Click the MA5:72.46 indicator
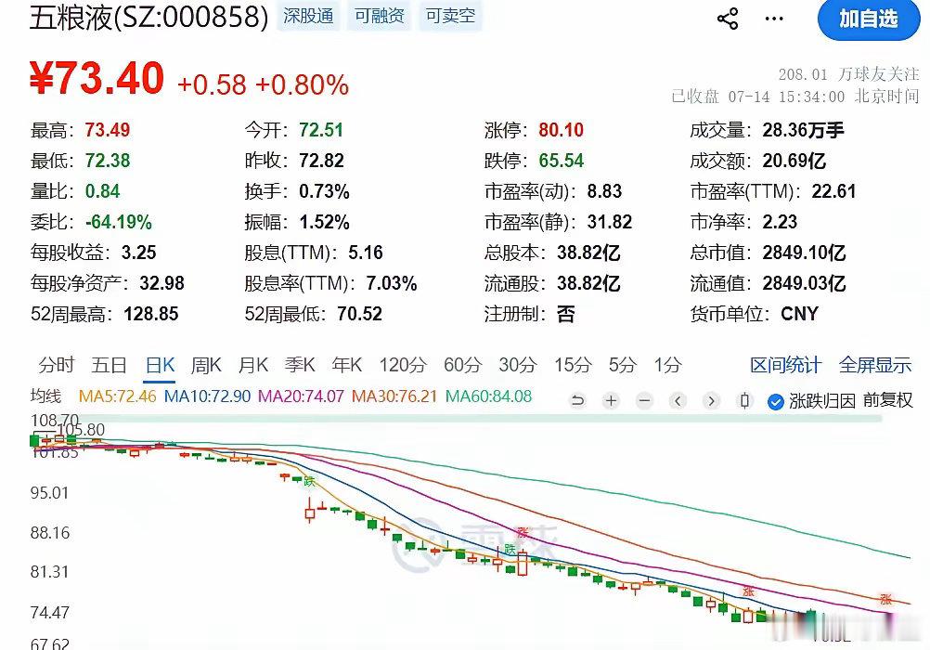930x650 pixels. point(118,396)
